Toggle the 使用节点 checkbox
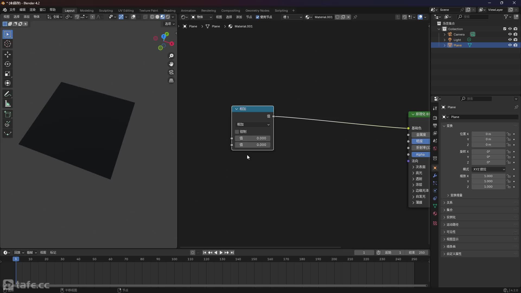 coord(258,17)
